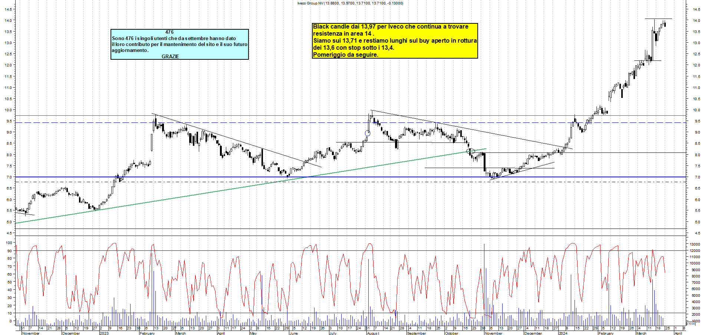Click the '5000' volume scale value
701x335 pixels.
pos(695,295)
